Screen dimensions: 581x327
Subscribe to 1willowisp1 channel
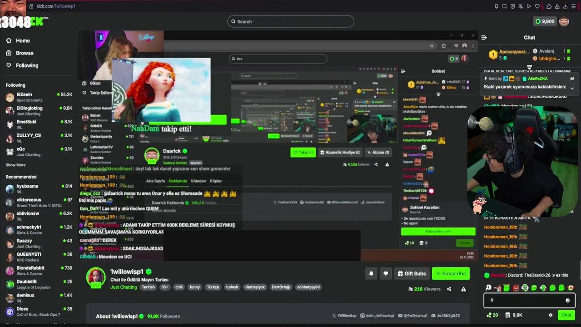(x=451, y=273)
